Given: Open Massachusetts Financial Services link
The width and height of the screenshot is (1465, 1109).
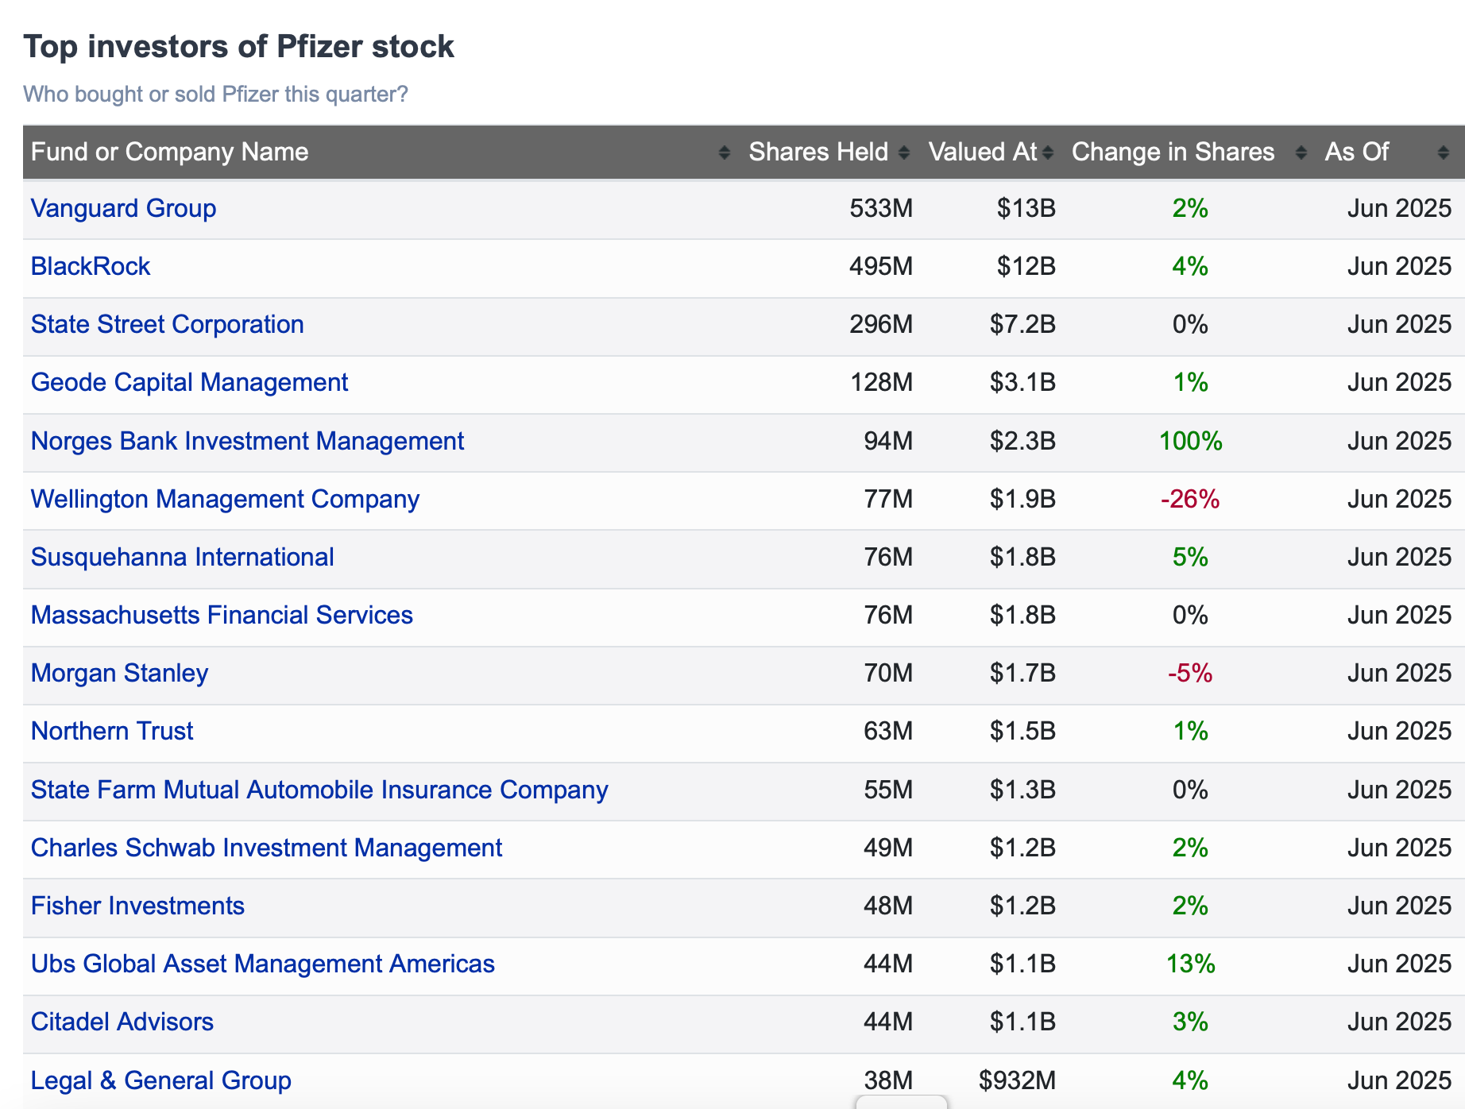Looking at the screenshot, I should [x=222, y=615].
